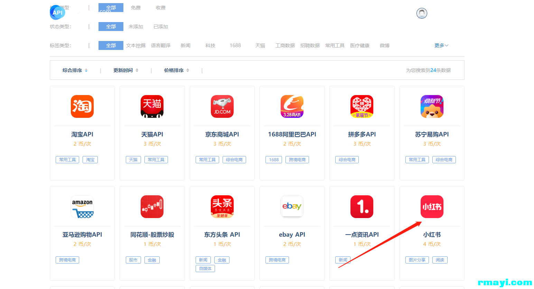Click 1688 tag on 1688阿里巴巴API card
The image size is (534, 289).
point(274,160)
